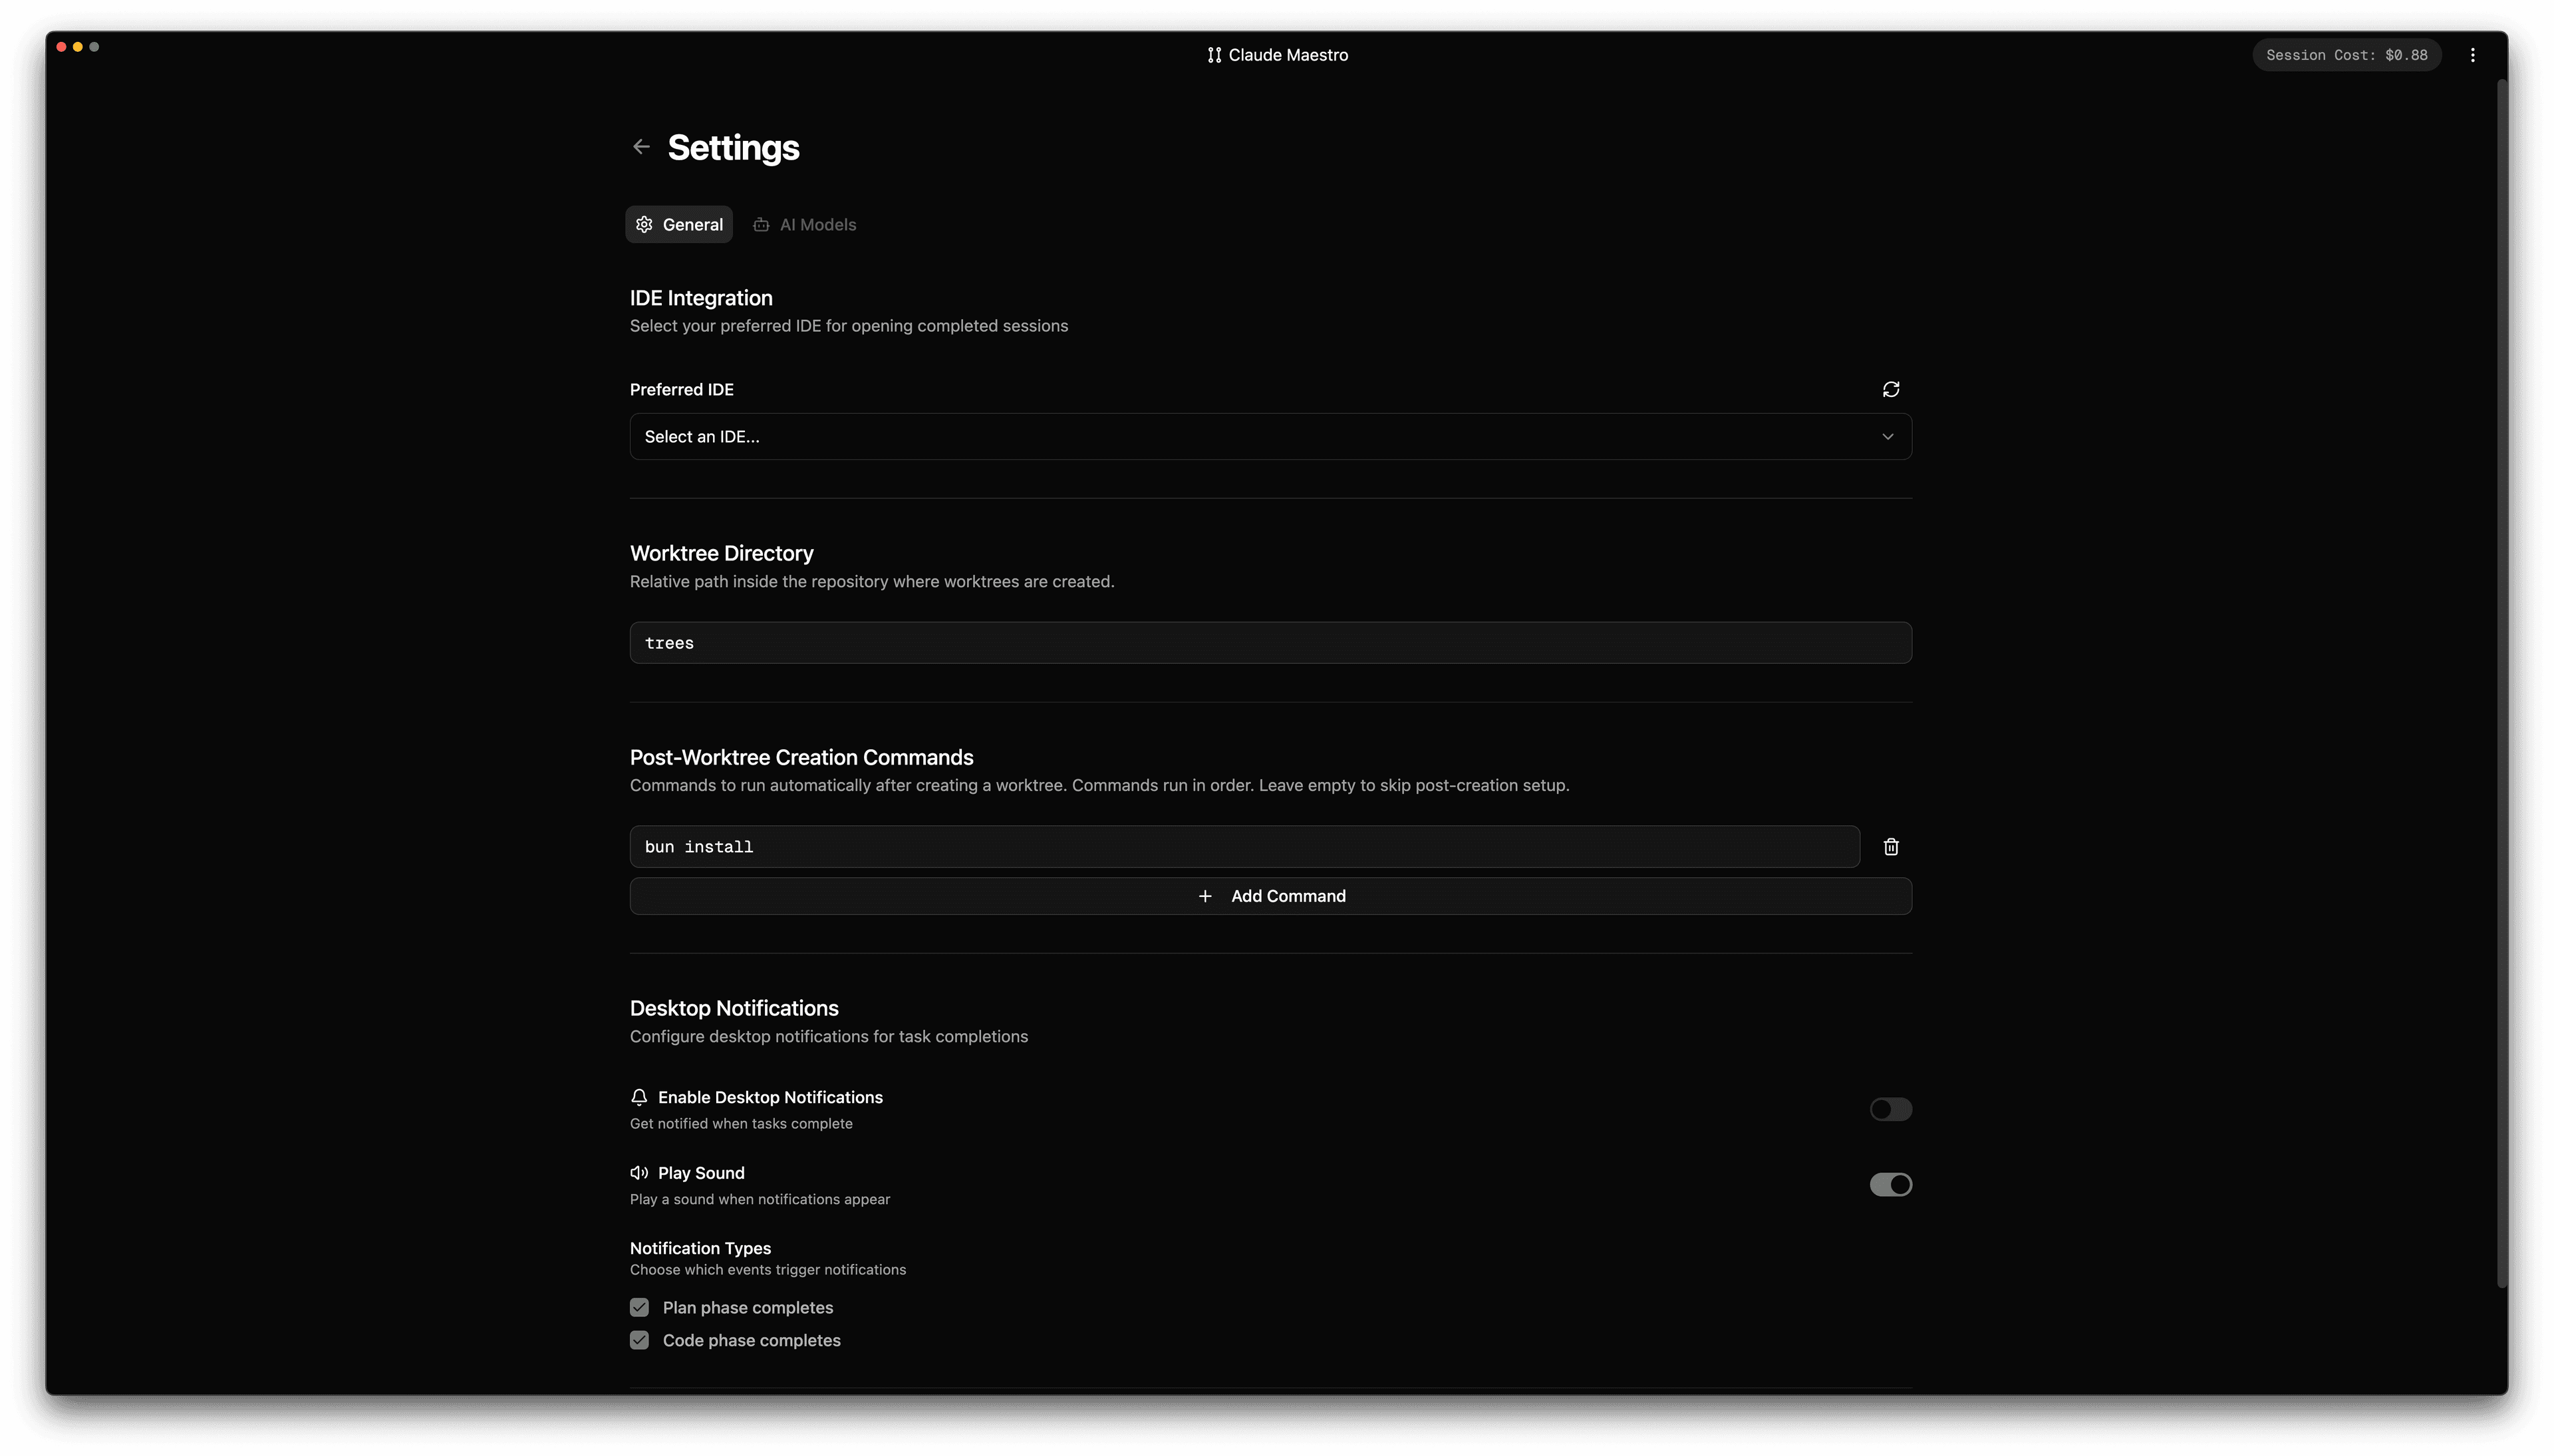This screenshot has height=1456, width=2554.
Task: Click the bell icon next to Enable Desktop Notifications
Action: [639, 1097]
